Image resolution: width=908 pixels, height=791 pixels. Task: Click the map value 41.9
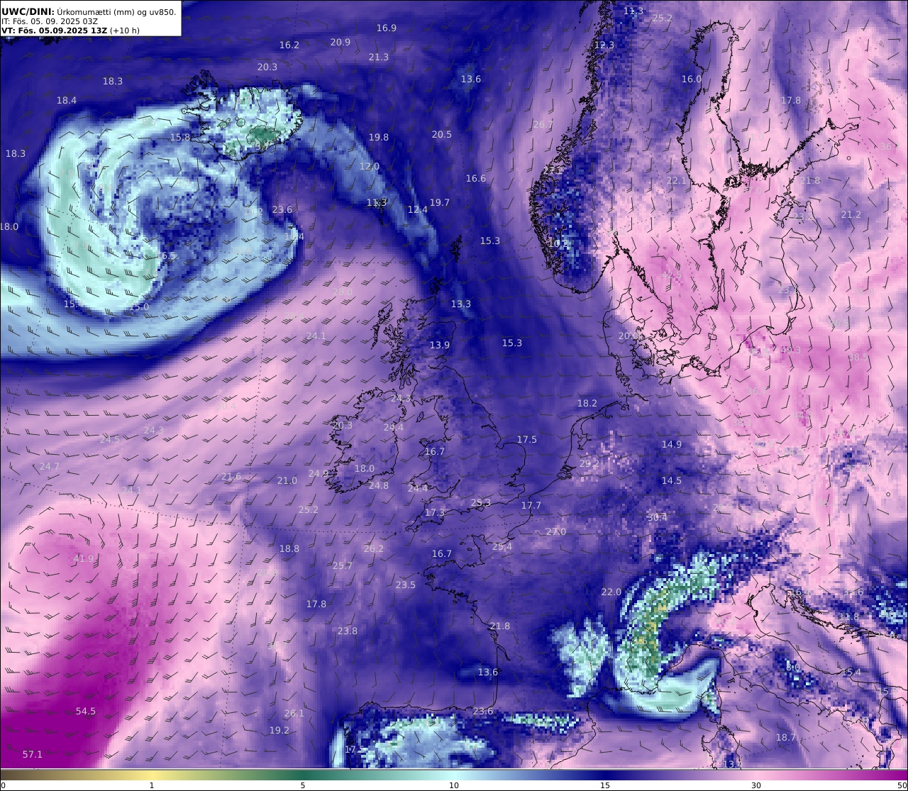[84, 559]
